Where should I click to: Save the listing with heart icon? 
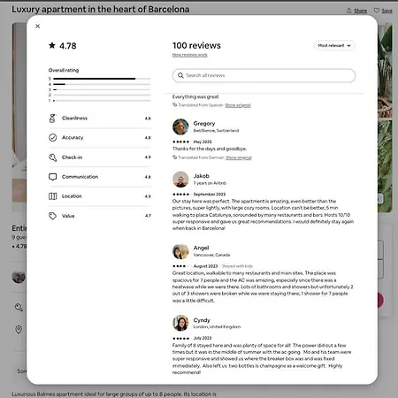383,11
